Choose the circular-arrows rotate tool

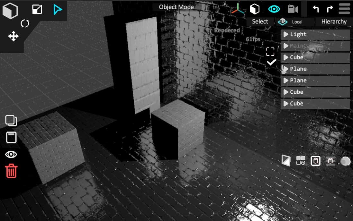click(x=25, y=23)
